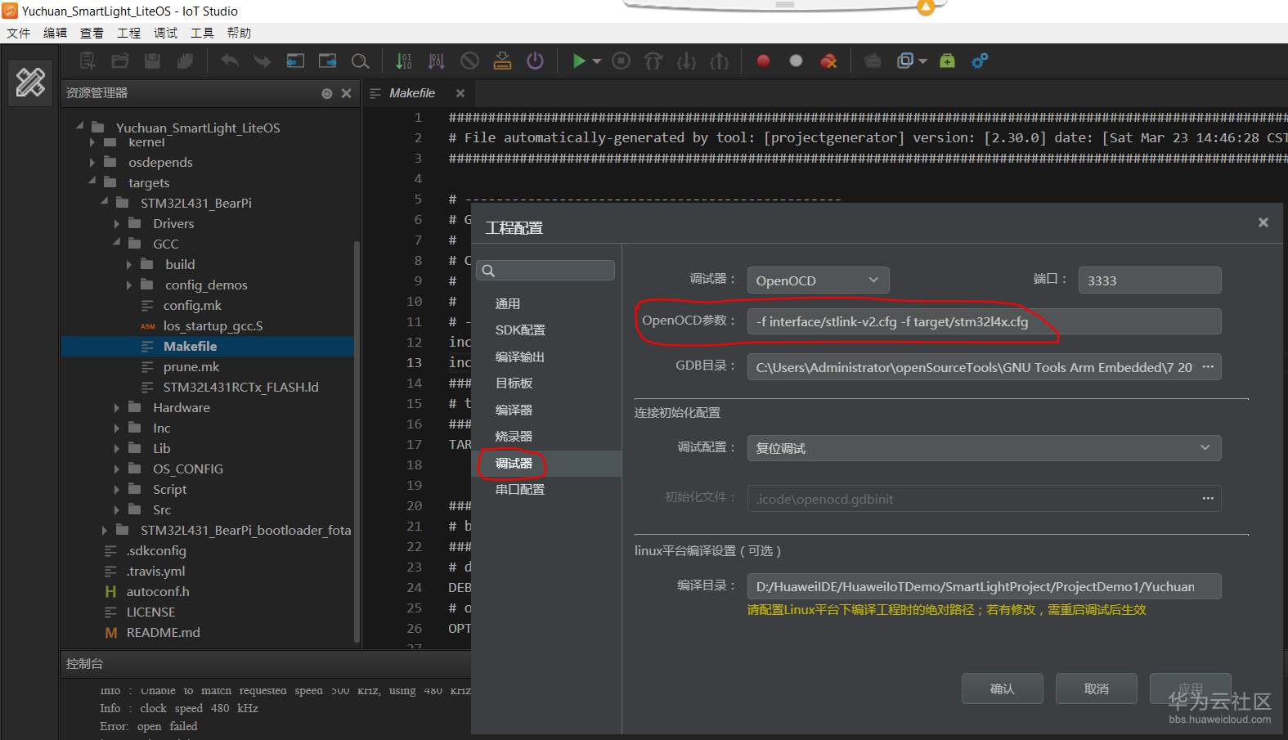Click the red breakpoint dot icon
Viewport: 1288px width, 740px height.
(x=763, y=61)
